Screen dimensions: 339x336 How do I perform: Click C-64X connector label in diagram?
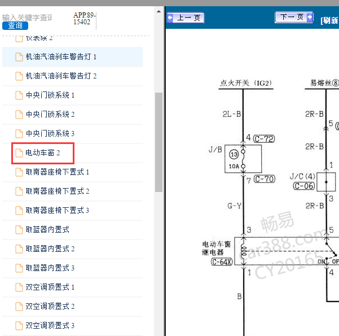222,262
